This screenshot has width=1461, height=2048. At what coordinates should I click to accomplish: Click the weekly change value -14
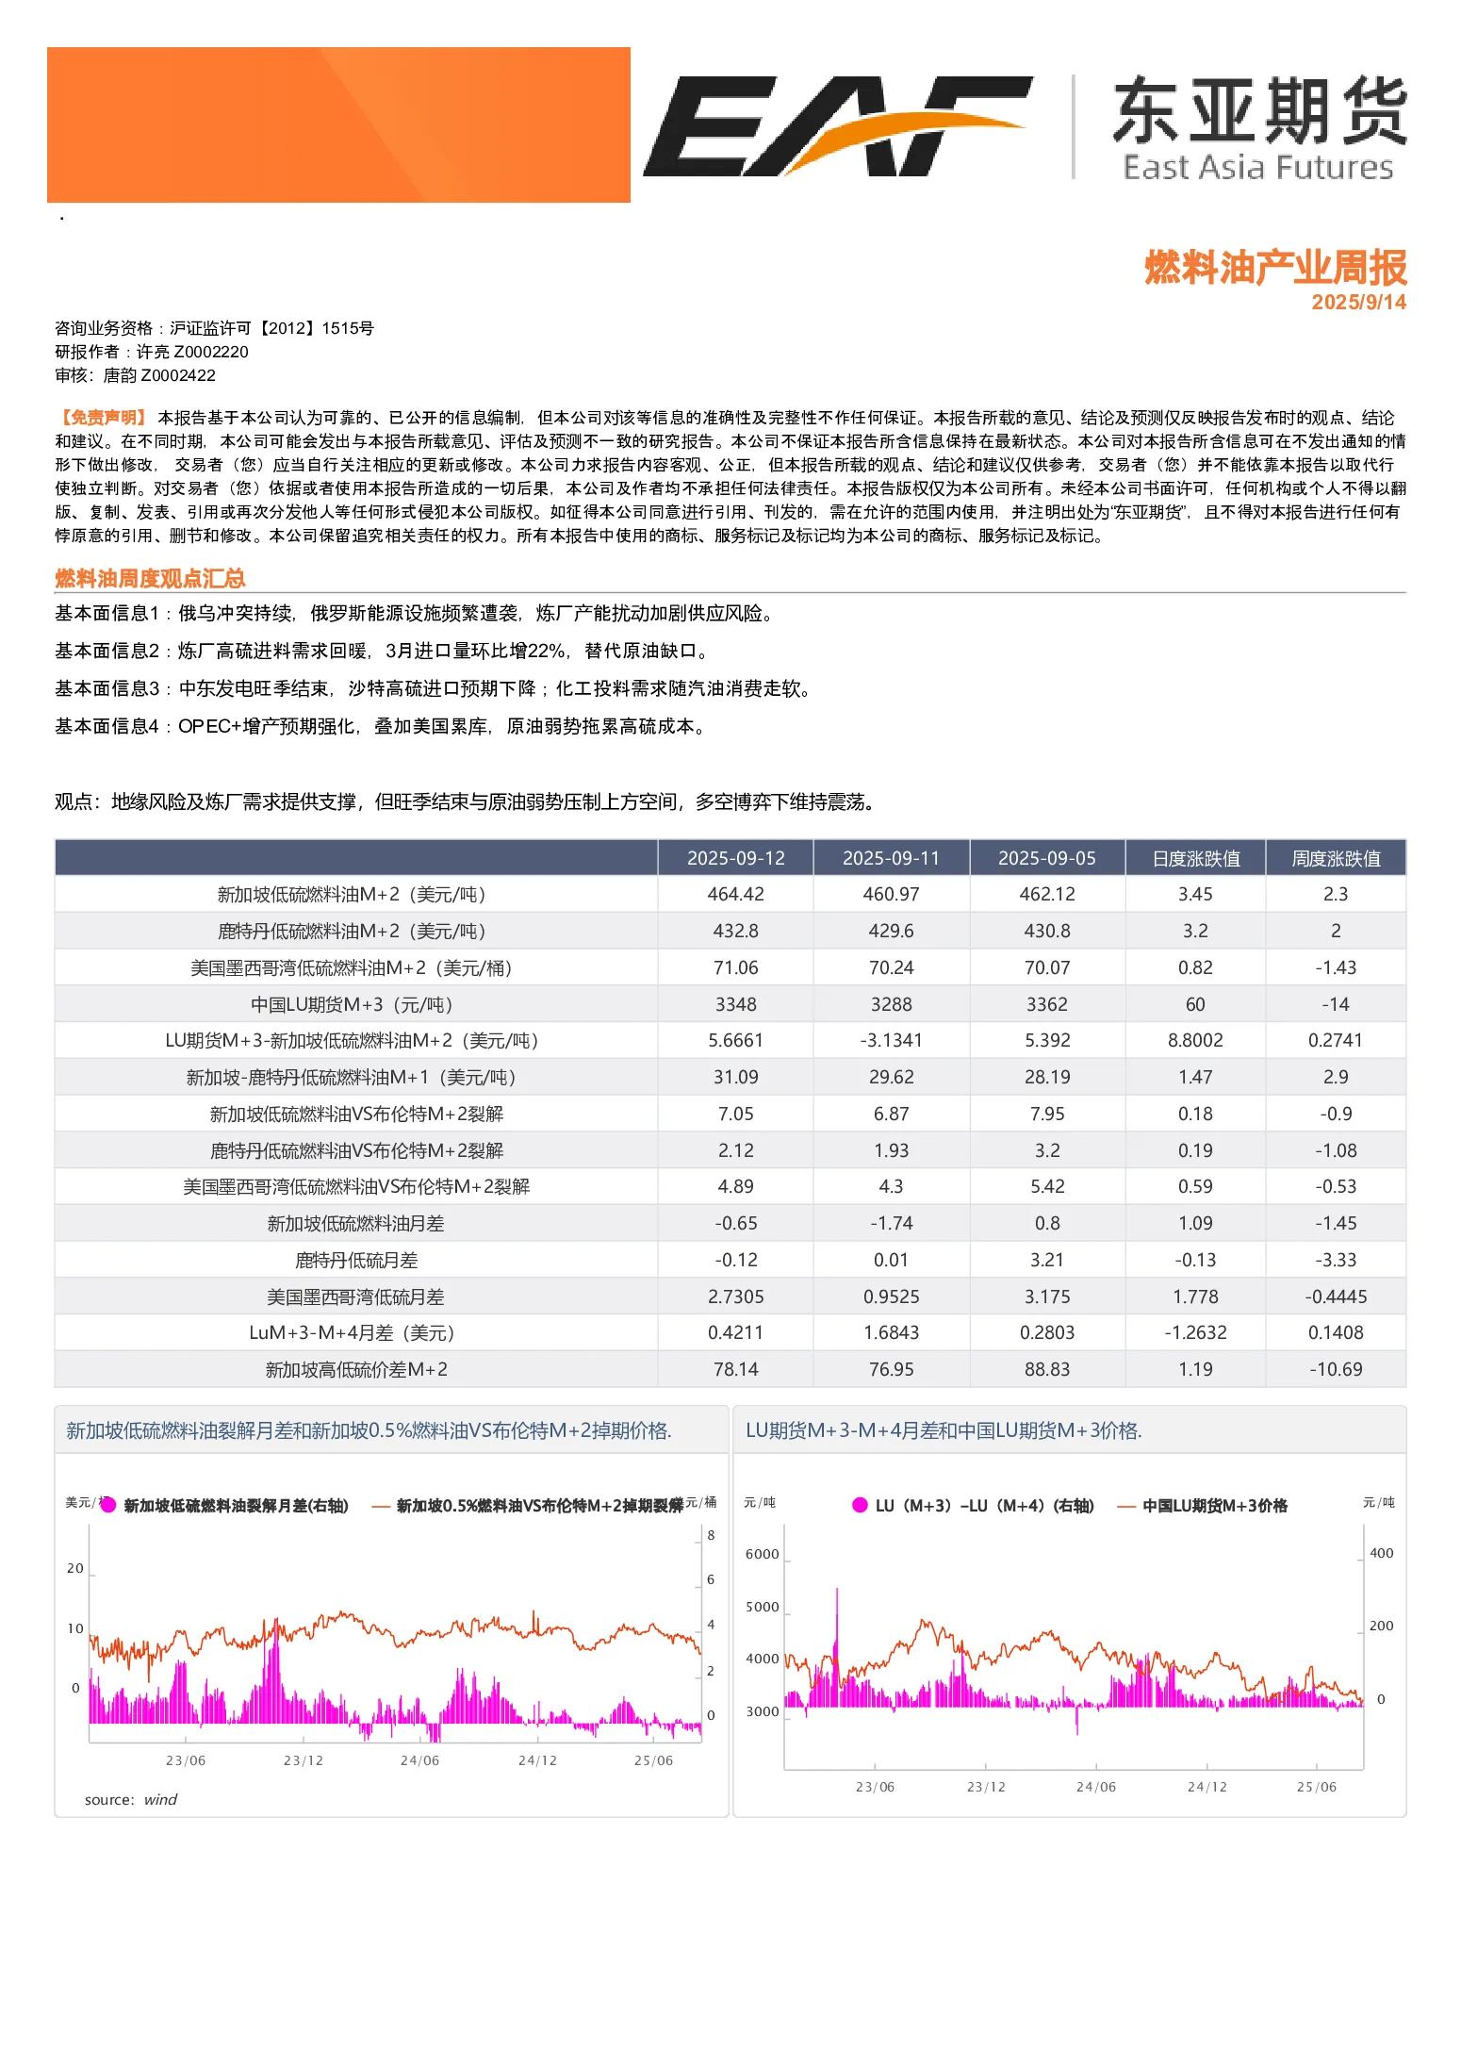coord(1336,1004)
